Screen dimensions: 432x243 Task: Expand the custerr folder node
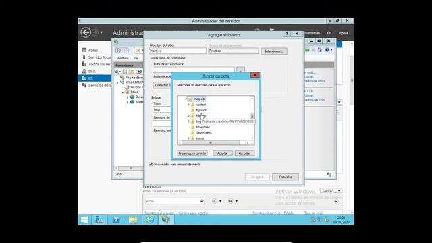[189, 105]
